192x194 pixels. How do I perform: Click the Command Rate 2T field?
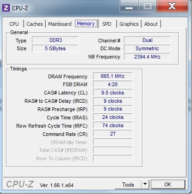(x=112, y=134)
